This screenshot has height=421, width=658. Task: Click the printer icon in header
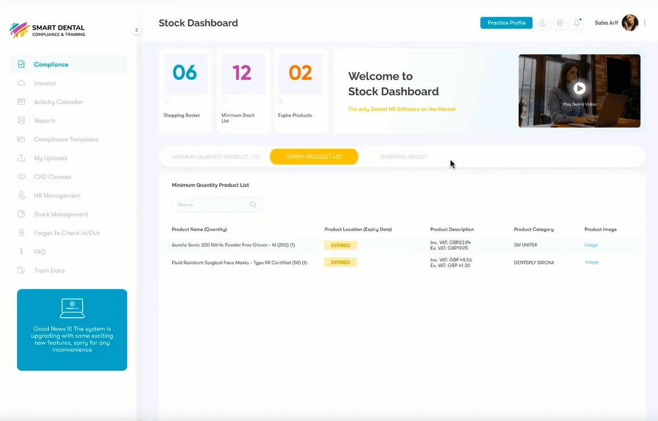tap(560, 23)
